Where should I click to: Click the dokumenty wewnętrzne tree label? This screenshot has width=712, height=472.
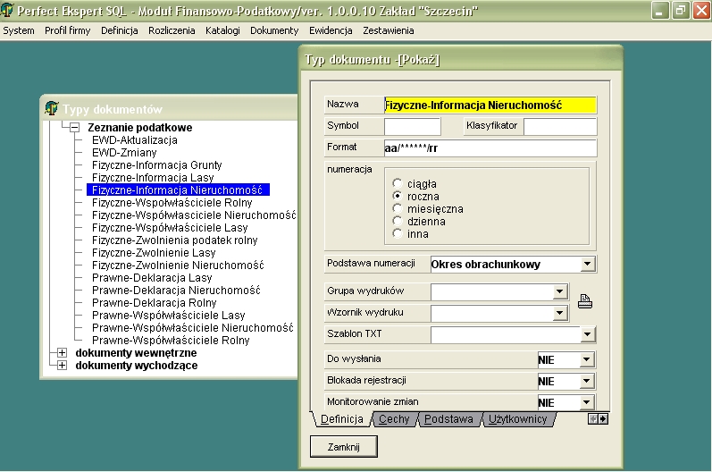click(136, 353)
